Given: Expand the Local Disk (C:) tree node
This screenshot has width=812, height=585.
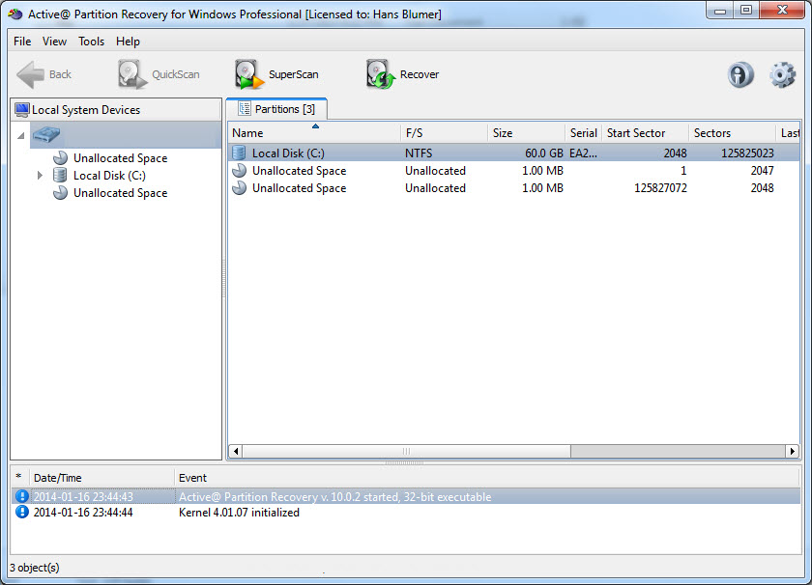Looking at the screenshot, I should 40,176.
